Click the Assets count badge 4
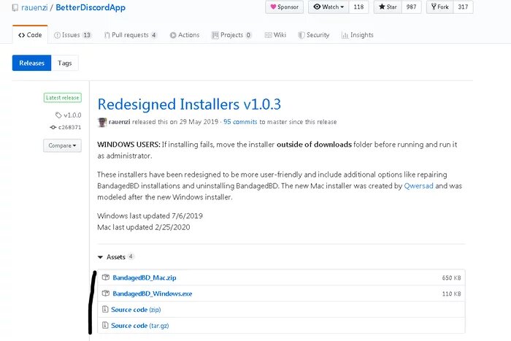Screen dimensions: 511x341 pos(131,256)
